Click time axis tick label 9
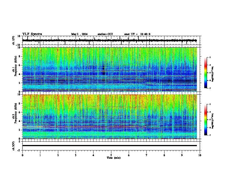The image size is (225, 174). click(182, 155)
